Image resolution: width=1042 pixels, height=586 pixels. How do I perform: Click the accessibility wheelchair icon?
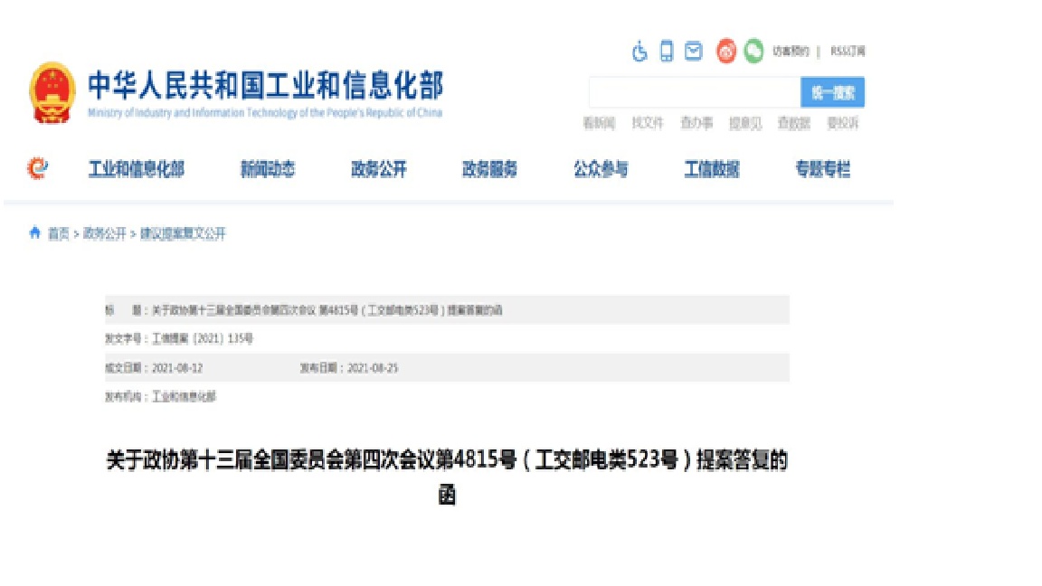click(x=640, y=52)
